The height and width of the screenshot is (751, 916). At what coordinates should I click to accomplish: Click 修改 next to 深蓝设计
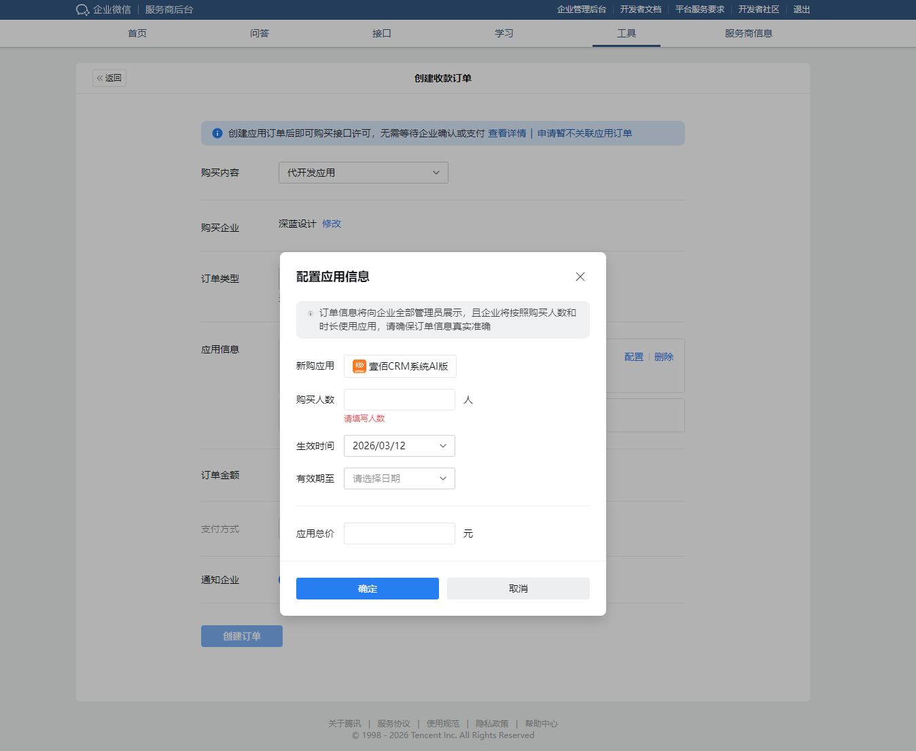(332, 224)
